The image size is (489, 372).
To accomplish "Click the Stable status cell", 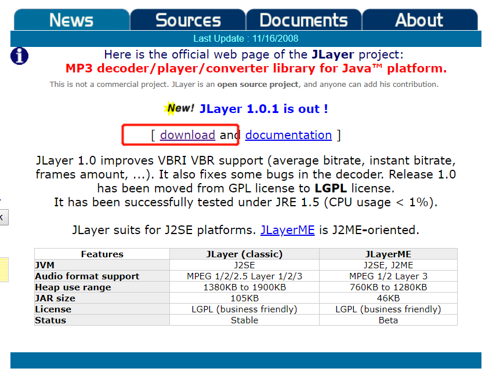I will click(244, 320).
